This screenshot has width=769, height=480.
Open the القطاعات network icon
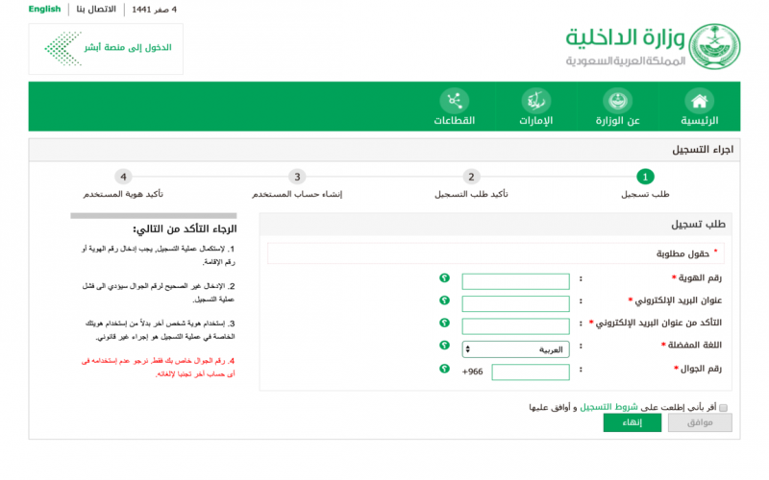454,101
